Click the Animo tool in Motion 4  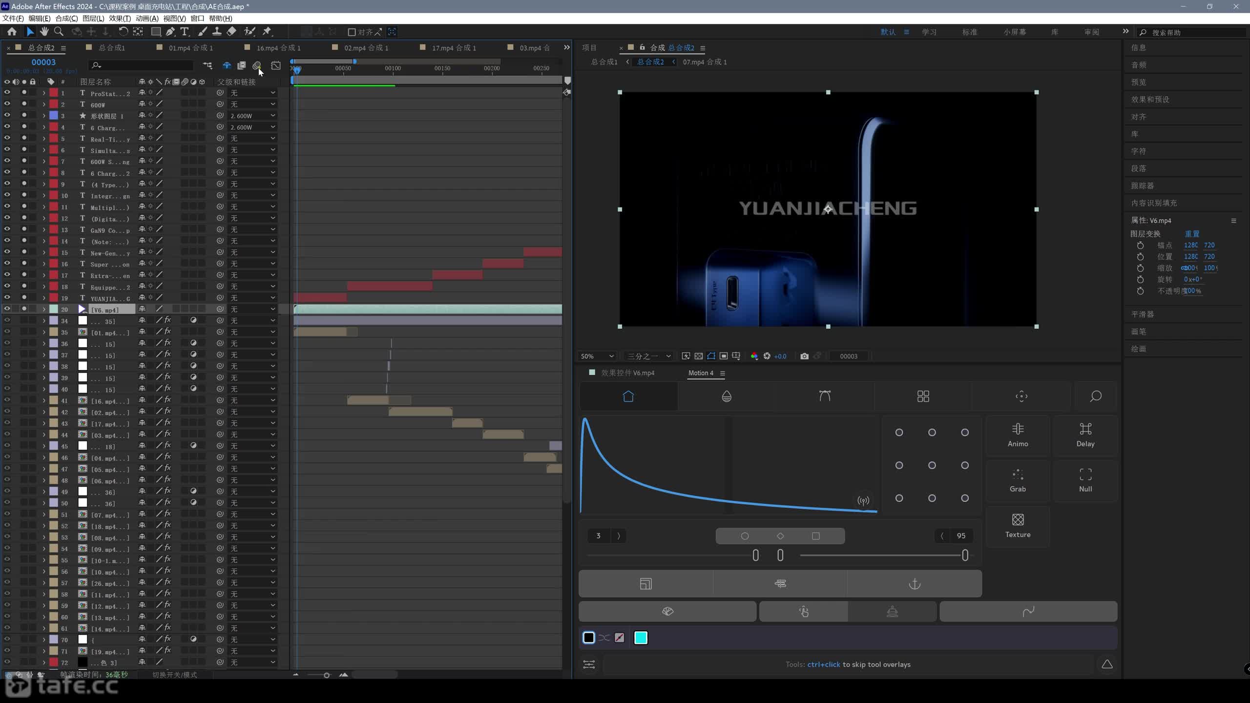pyautogui.click(x=1018, y=435)
